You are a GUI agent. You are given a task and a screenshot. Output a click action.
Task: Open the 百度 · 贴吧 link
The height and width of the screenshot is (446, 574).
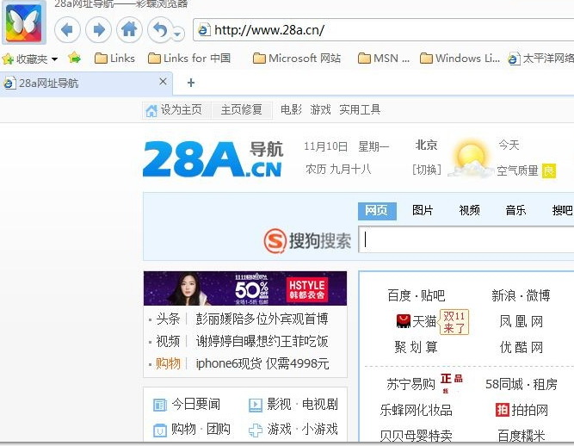point(417,295)
